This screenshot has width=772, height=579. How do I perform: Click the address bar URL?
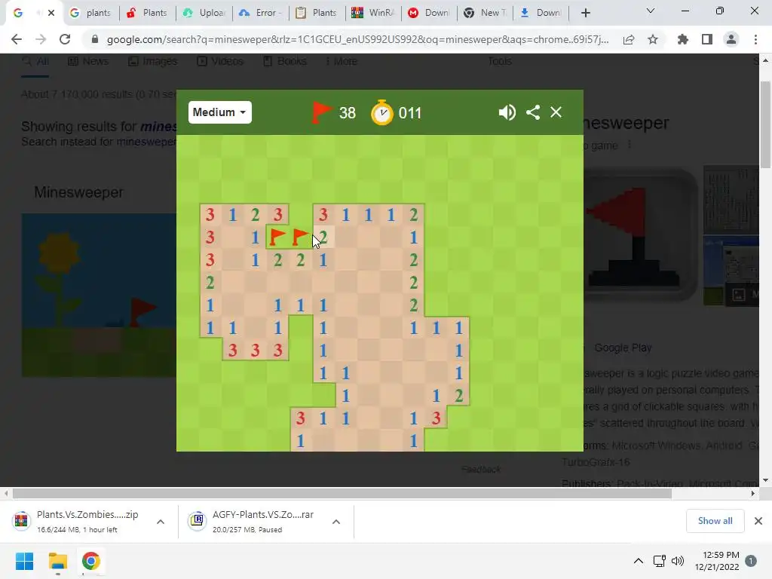(357, 39)
